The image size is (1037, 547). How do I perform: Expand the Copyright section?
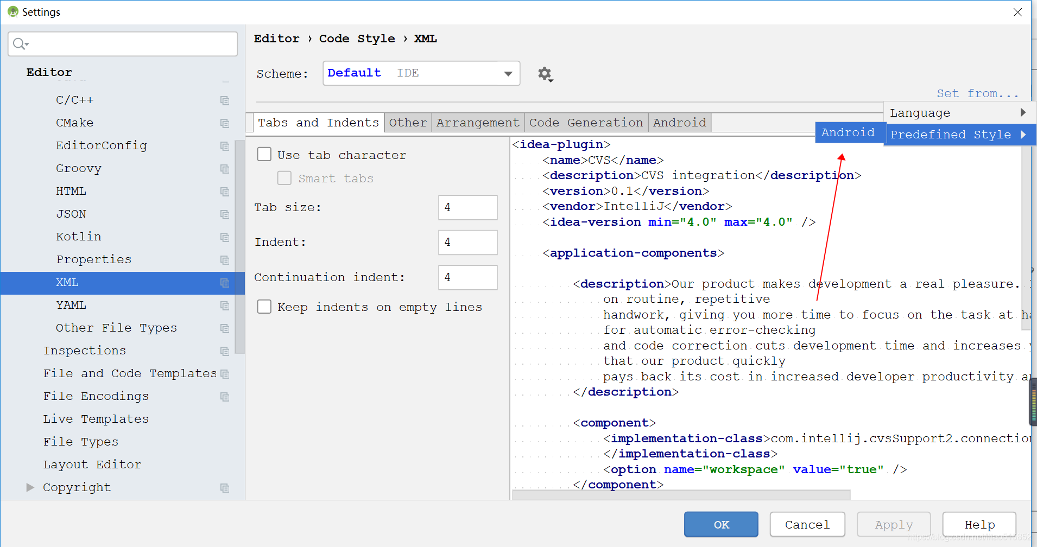click(x=30, y=487)
